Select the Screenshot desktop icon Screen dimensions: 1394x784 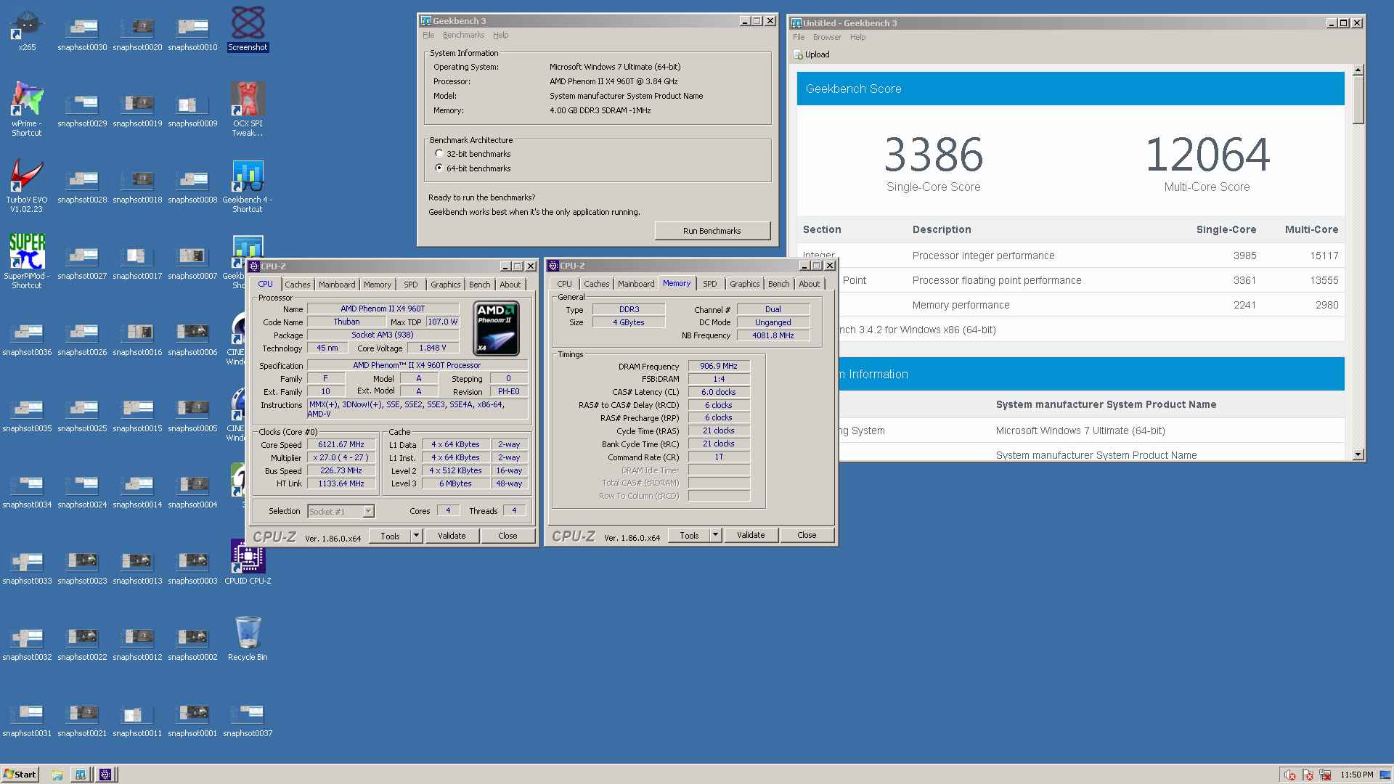(248, 30)
